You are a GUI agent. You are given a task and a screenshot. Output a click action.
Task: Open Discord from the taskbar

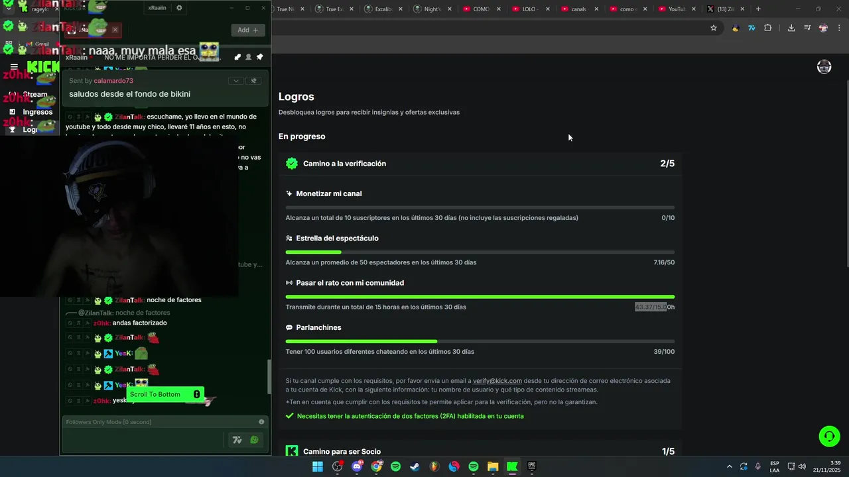click(357, 466)
